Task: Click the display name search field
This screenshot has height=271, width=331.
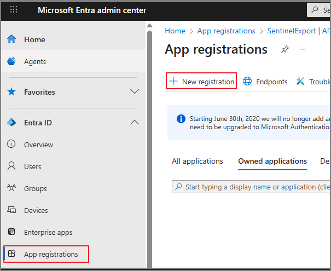Action: [251, 187]
